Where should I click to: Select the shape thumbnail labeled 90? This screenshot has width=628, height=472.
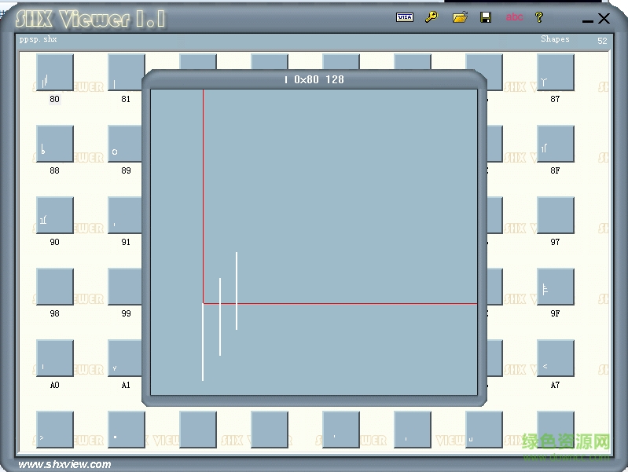pyautogui.click(x=55, y=215)
